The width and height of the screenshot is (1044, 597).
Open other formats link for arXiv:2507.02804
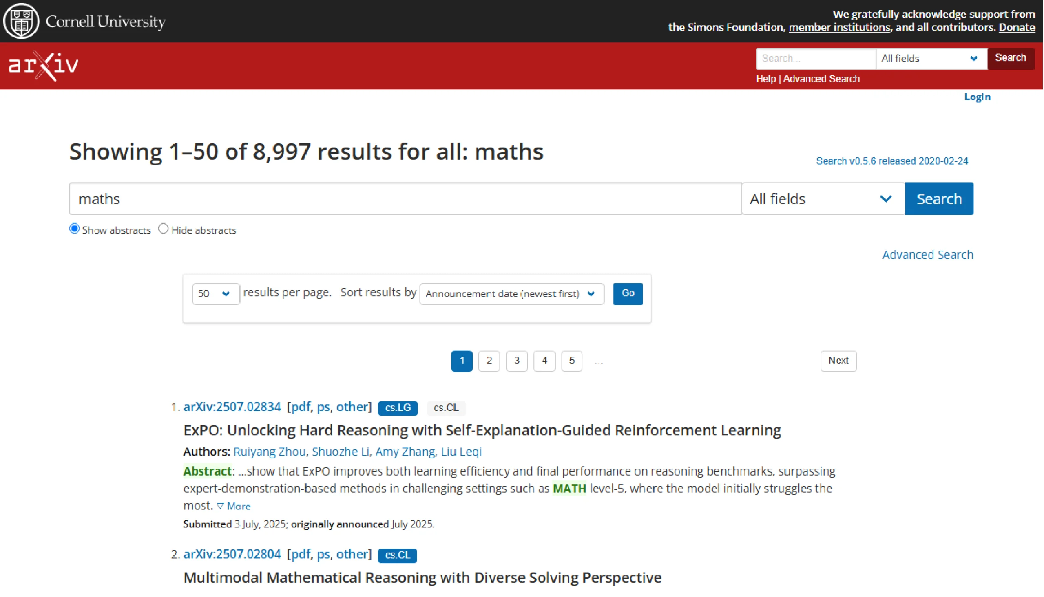(x=352, y=554)
